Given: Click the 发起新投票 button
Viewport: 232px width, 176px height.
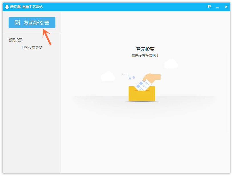Looking at the screenshot, I should tap(32, 23).
